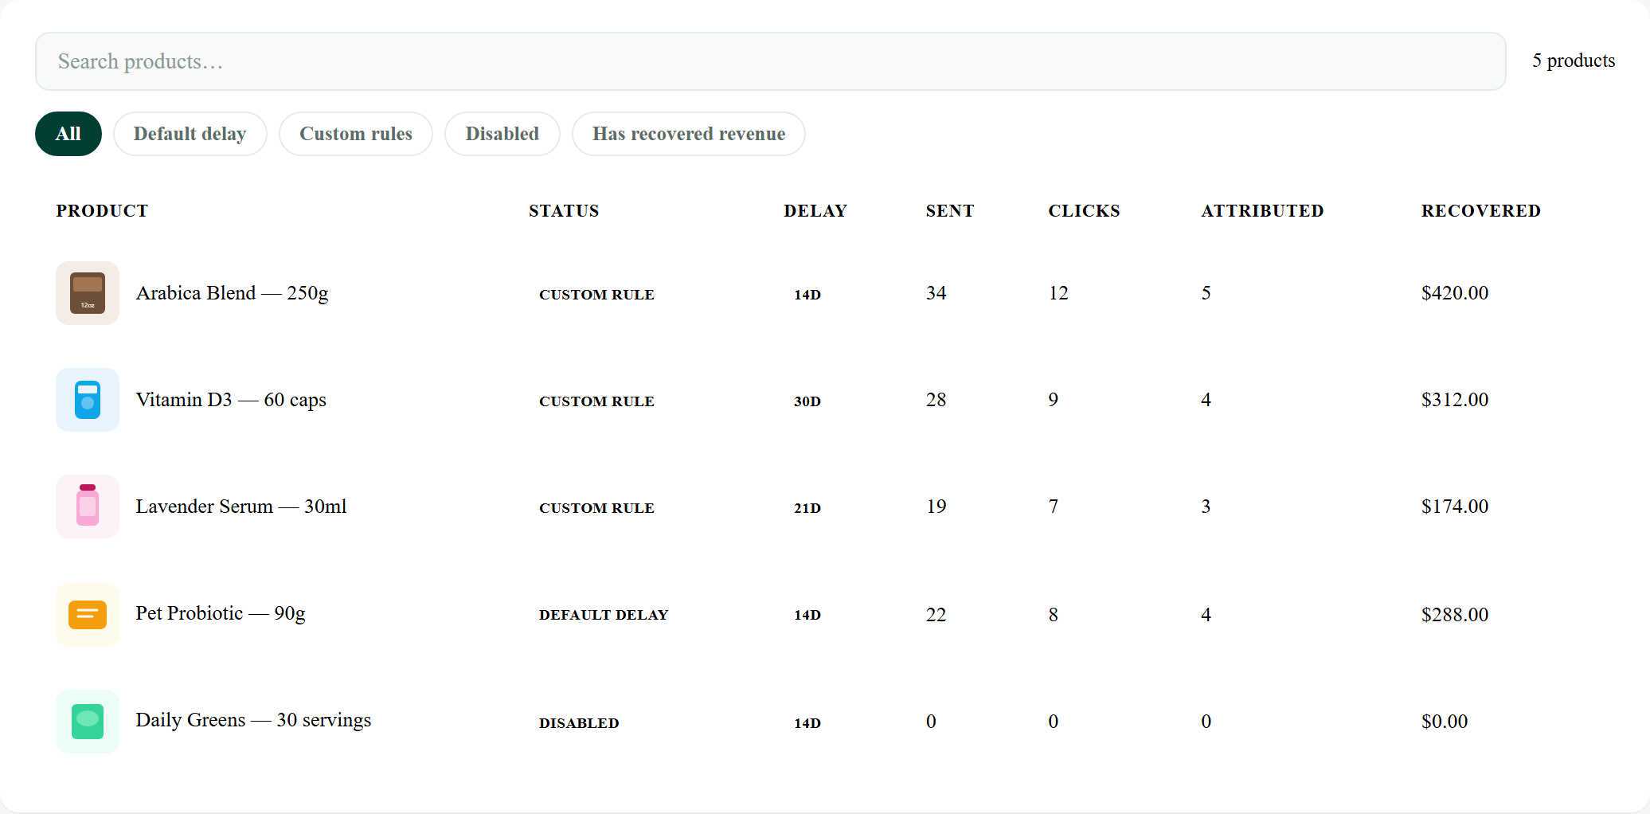1650x814 pixels.
Task: Open Vitamin D3 — 60 caps product
Action: click(x=231, y=400)
